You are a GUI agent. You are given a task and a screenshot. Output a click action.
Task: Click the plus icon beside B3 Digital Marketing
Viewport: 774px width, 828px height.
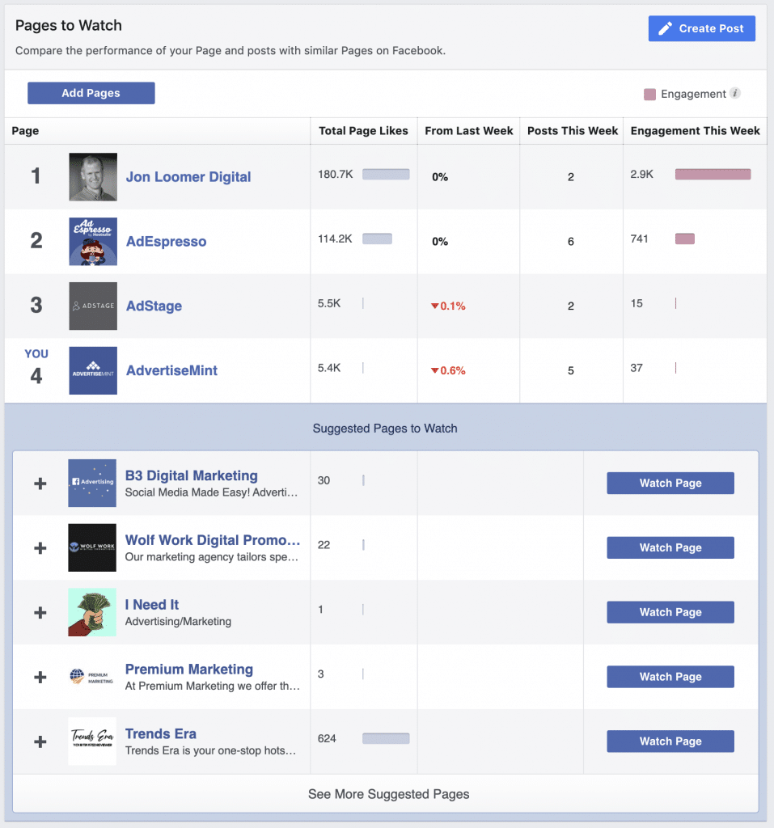(40, 484)
